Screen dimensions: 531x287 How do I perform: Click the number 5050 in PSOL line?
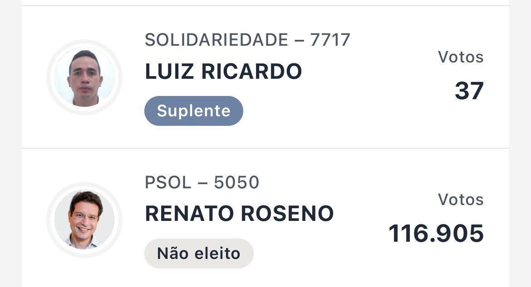click(236, 182)
